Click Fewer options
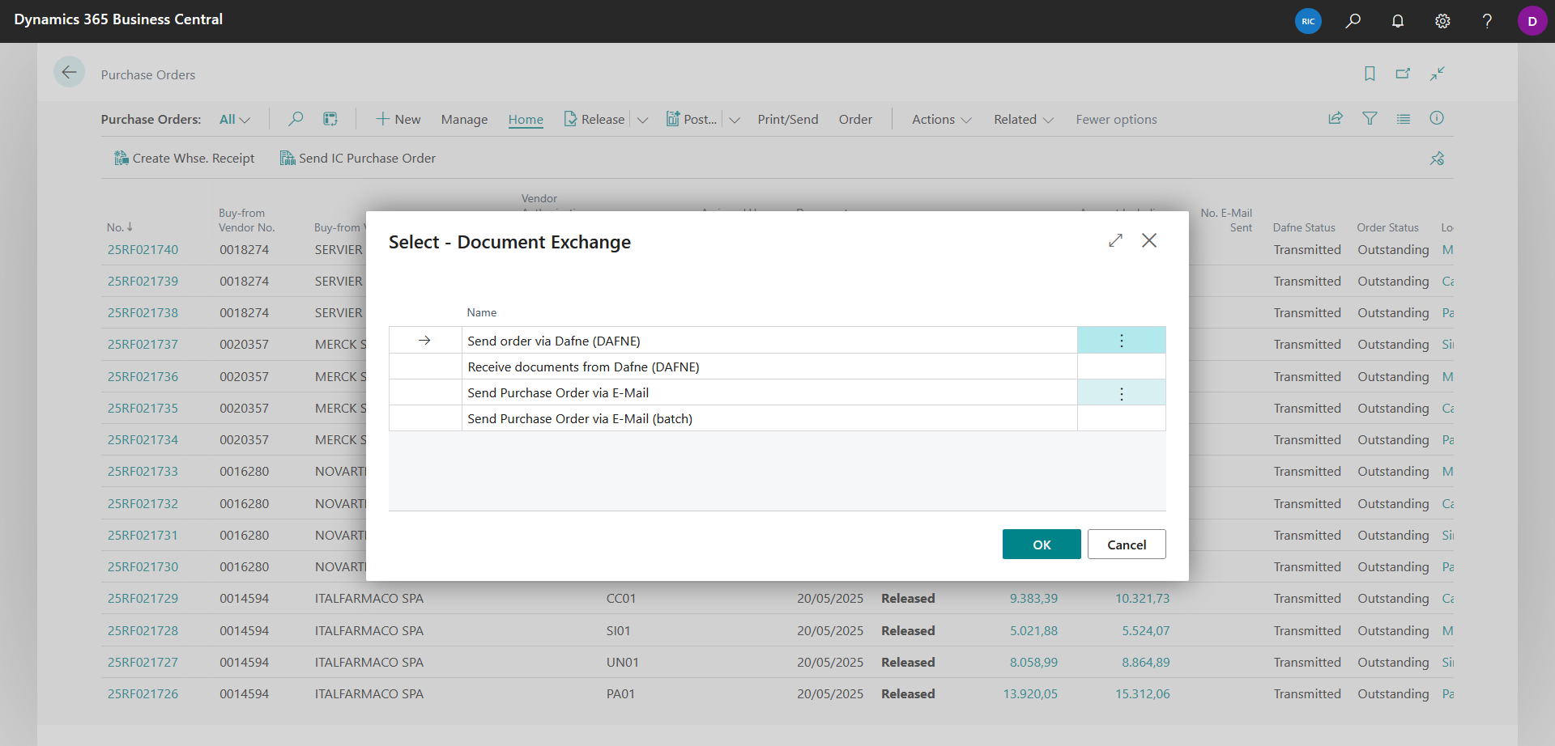This screenshot has height=746, width=1555. coord(1116,119)
